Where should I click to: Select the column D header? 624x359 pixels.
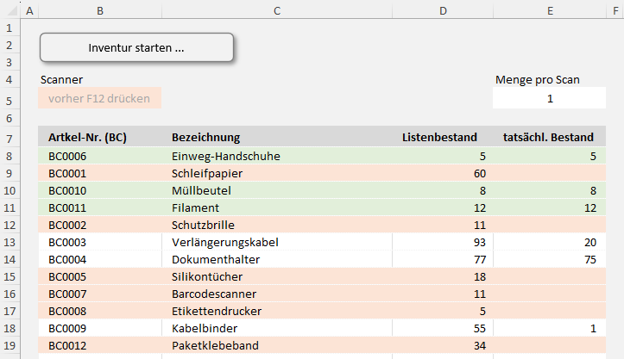tap(442, 10)
